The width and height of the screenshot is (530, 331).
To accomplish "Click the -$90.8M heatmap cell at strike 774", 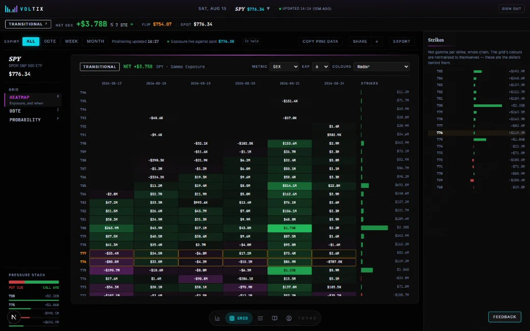I will tap(200, 279).
